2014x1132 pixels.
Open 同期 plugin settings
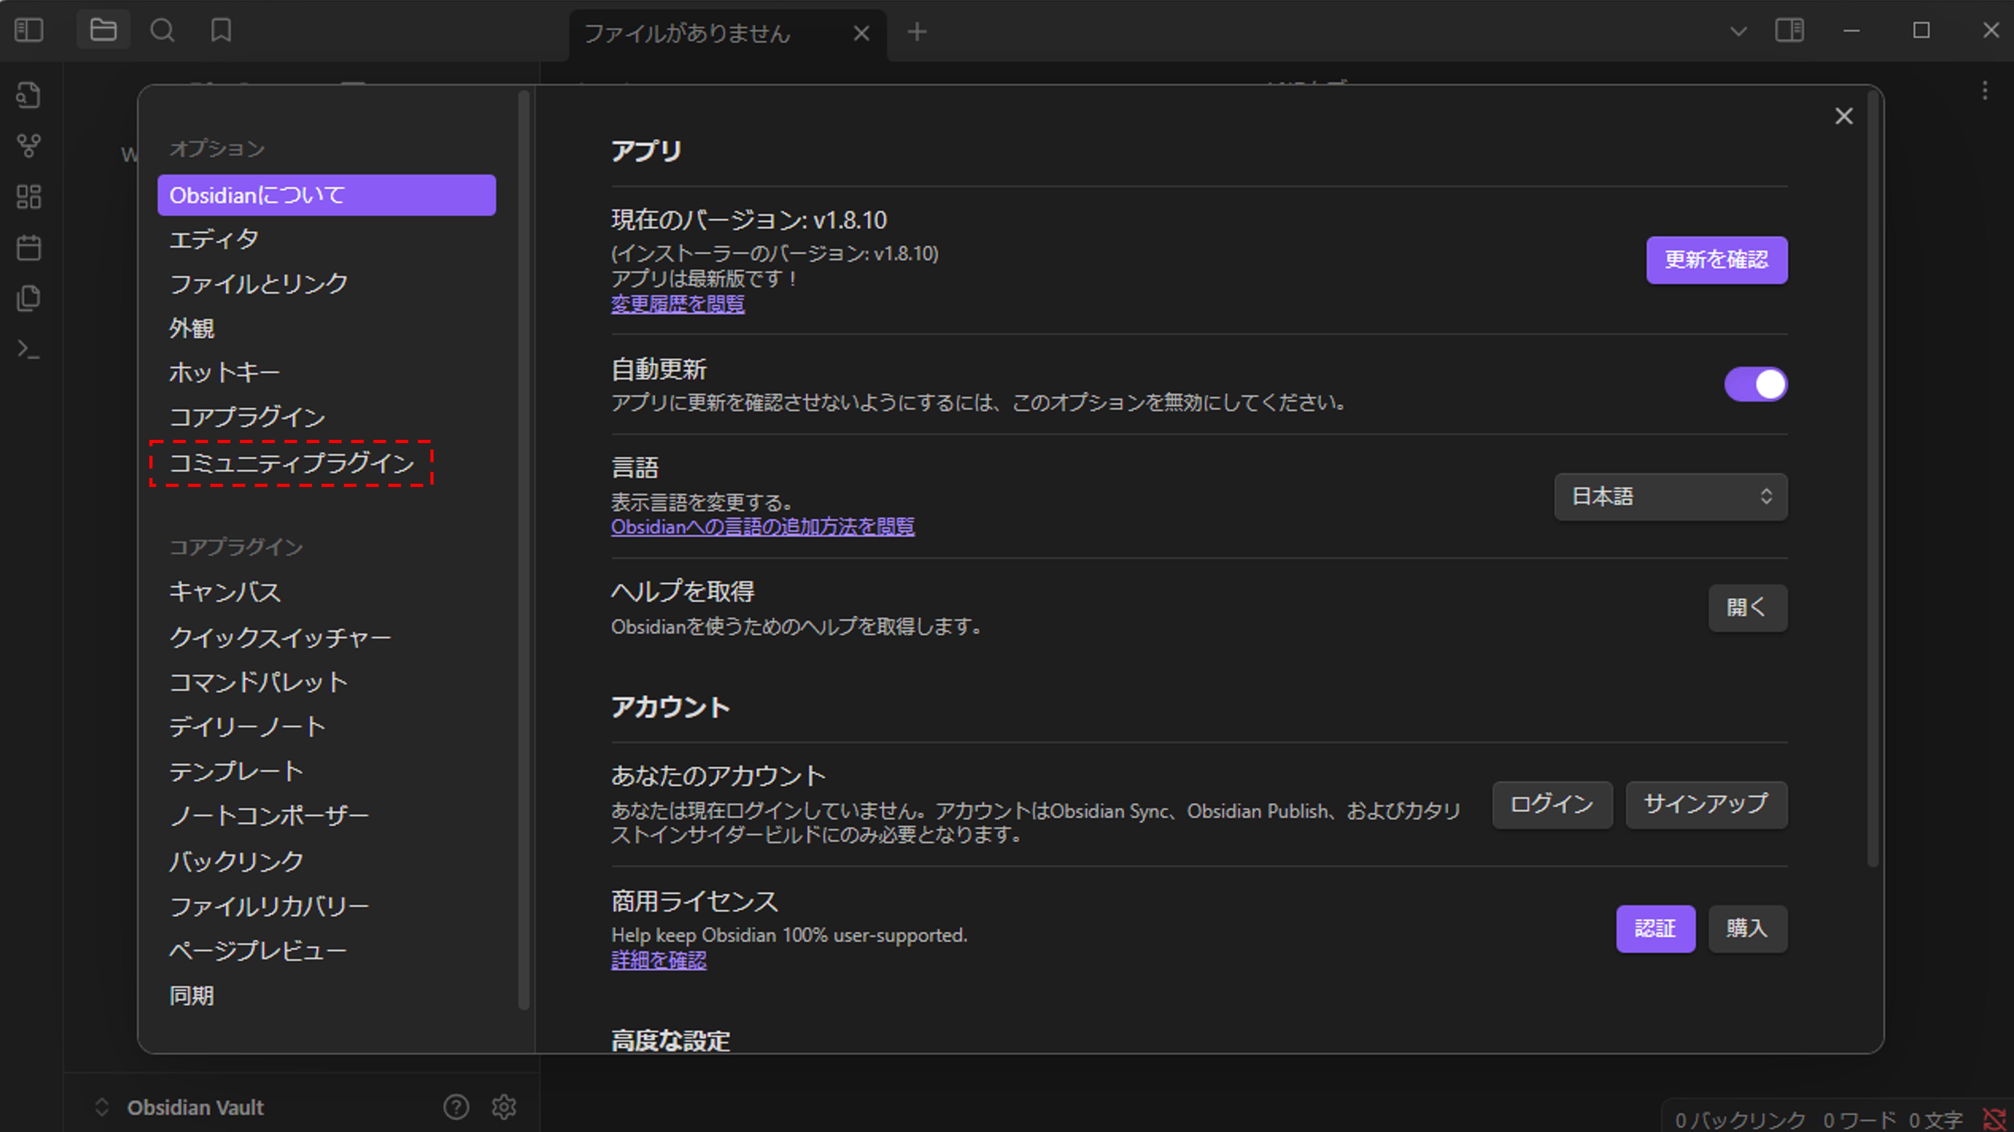pyautogui.click(x=327, y=996)
